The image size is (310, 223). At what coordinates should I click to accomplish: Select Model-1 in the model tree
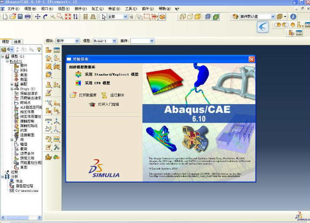tap(16, 61)
